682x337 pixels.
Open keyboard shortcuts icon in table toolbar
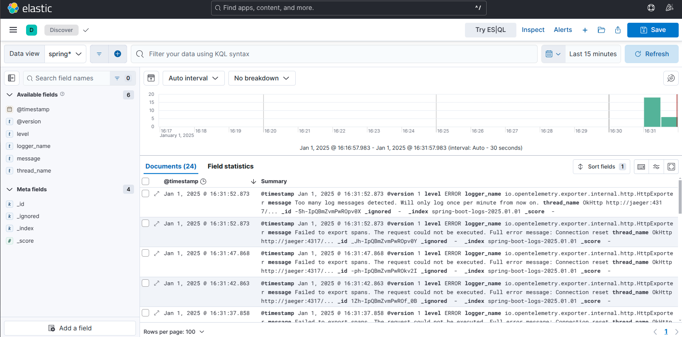(x=641, y=167)
